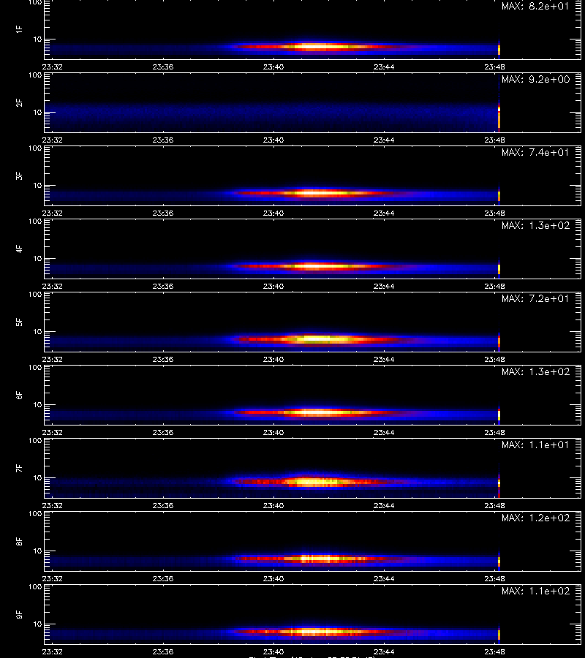The height and width of the screenshot is (658, 585).
Task: Select the 23:48 time label under panel 6F
Action: [x=495, y=433]
